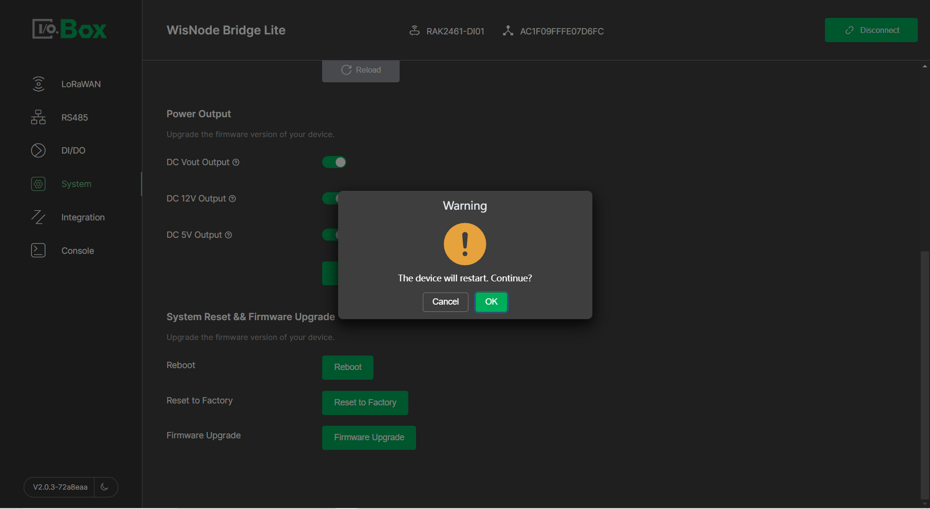930x509 pixels.
Task: Toggle dark mode moon icon
Action: coord(105,487)
